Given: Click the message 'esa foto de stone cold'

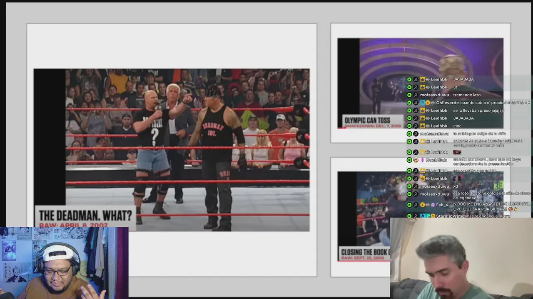Looking at the screenshot, I should coord(492,195).
